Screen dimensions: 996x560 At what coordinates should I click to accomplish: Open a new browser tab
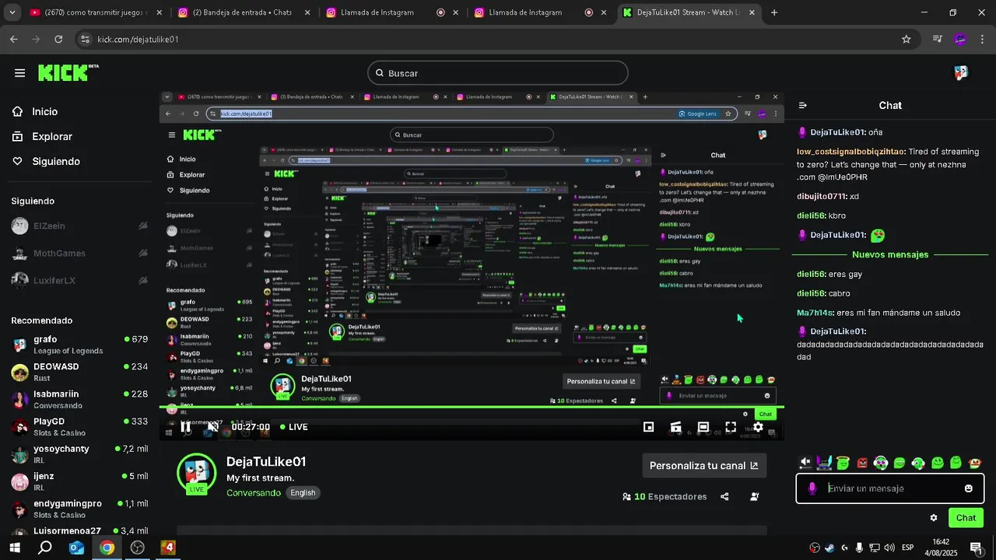tap(774, 12)
